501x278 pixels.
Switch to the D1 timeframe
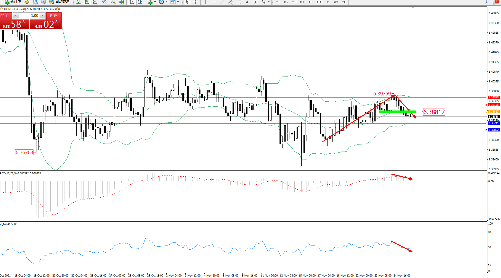click(327, 2)
